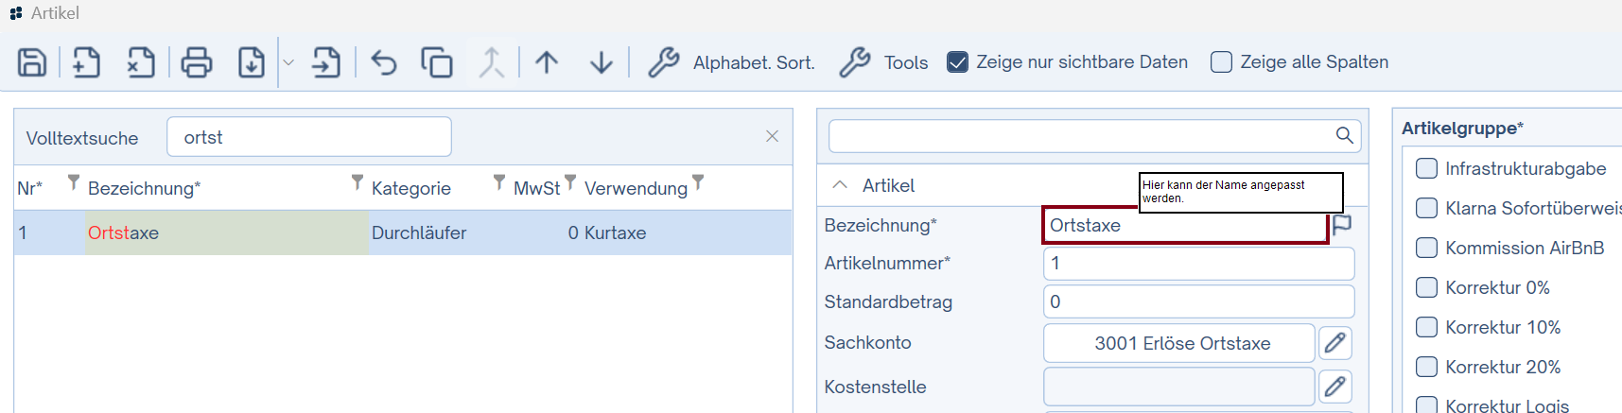Move the article down
This screenshot has height=413, width=1622.
(602, 62)
